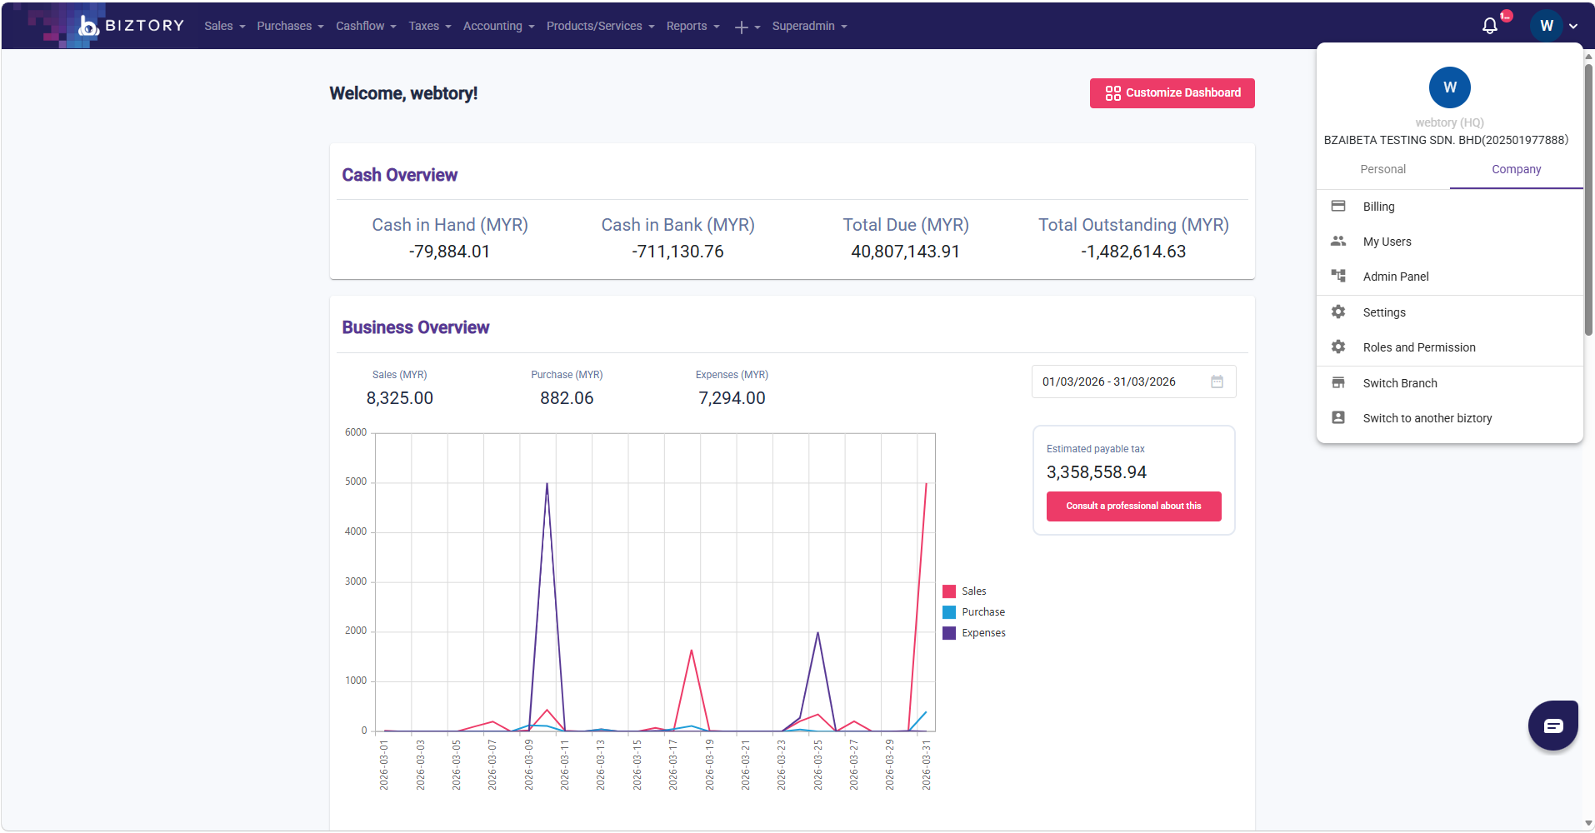Open the plus quick-add dropdown

pos(747,27)
